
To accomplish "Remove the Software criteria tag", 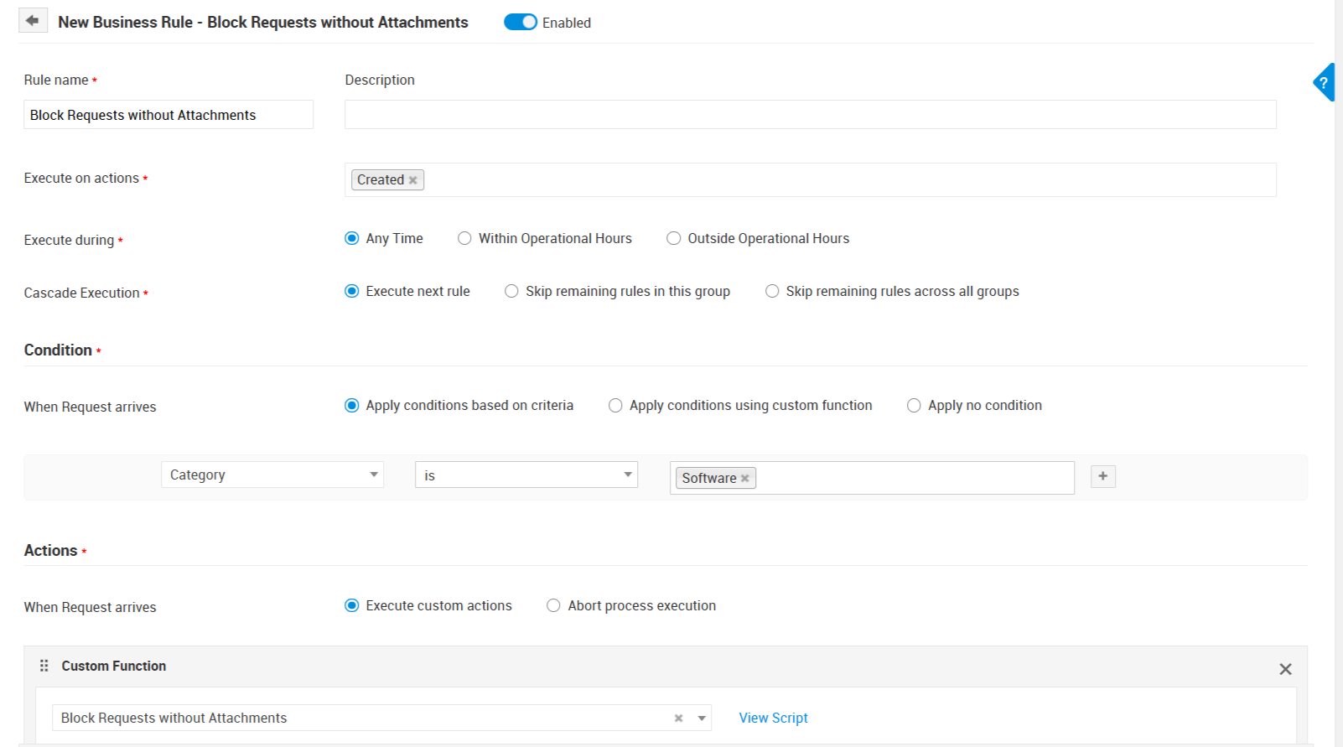I will [x=744, y=479].
